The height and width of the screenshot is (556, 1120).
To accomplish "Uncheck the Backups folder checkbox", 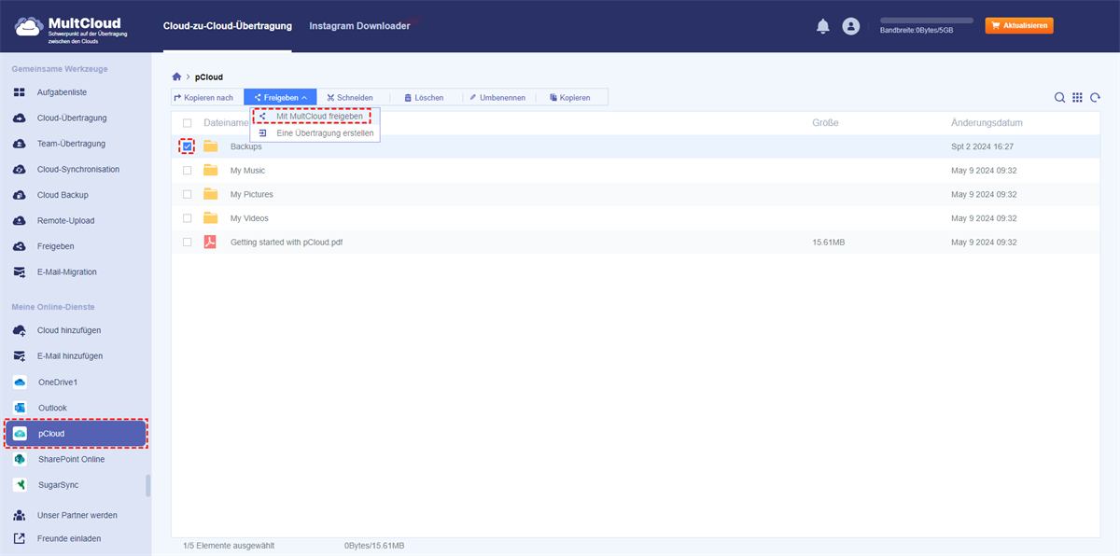I will click(188, 146).
